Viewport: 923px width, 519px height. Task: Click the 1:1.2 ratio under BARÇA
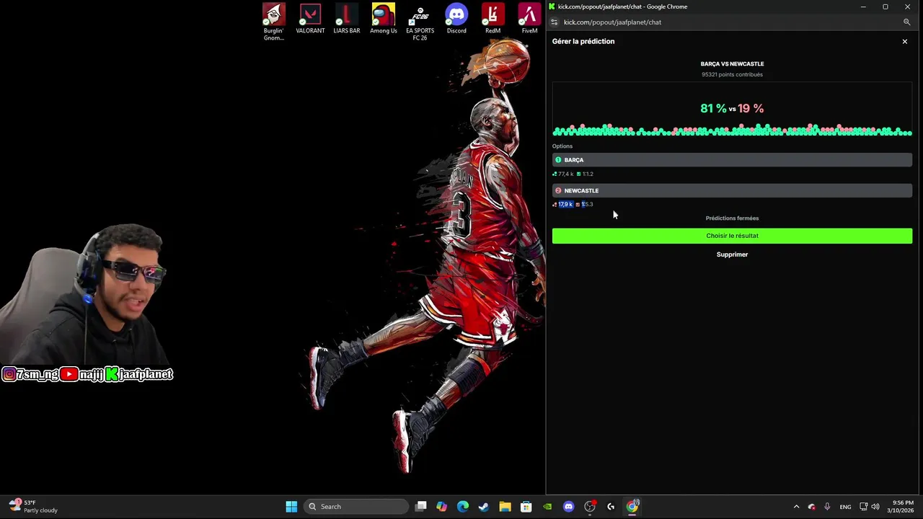pos(588,174)
